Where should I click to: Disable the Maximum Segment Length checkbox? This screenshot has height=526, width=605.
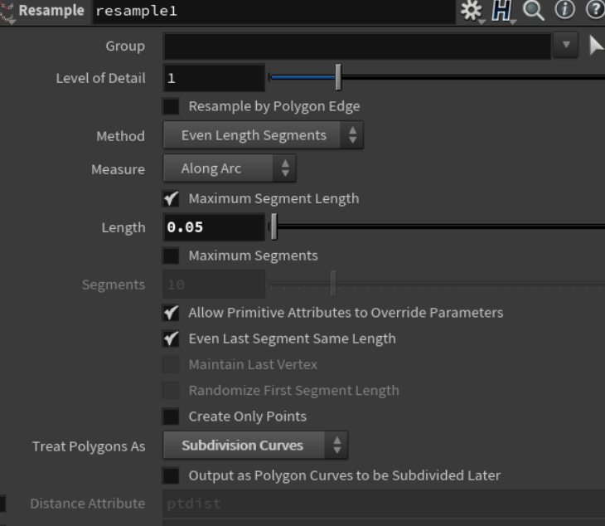coord(171,198)
